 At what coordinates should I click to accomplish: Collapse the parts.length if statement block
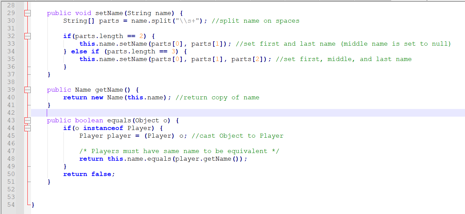point(27,36)
